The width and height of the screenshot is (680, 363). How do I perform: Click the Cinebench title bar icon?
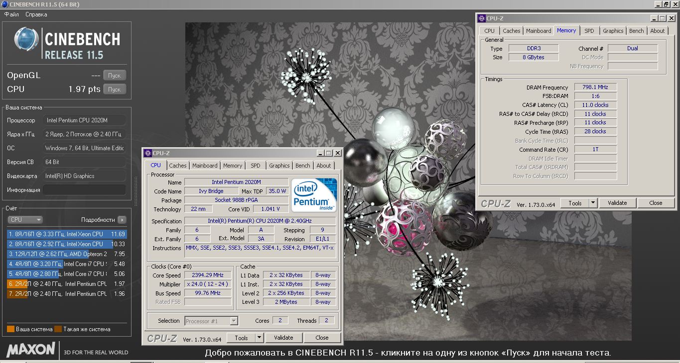coord(4,4)
